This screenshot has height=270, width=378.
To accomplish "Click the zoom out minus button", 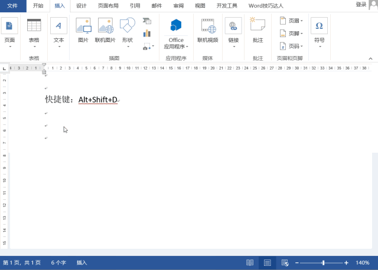I will click(x=296, y=263).
